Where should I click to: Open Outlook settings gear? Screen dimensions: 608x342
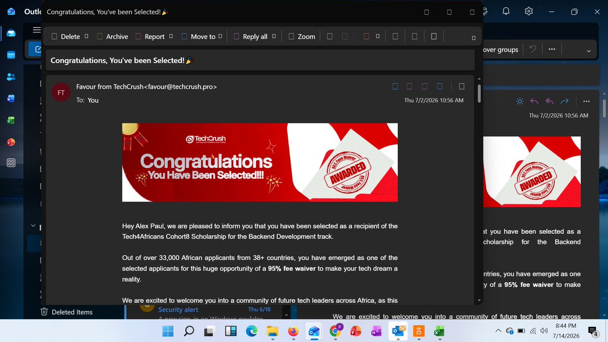[x=529, y=11]
